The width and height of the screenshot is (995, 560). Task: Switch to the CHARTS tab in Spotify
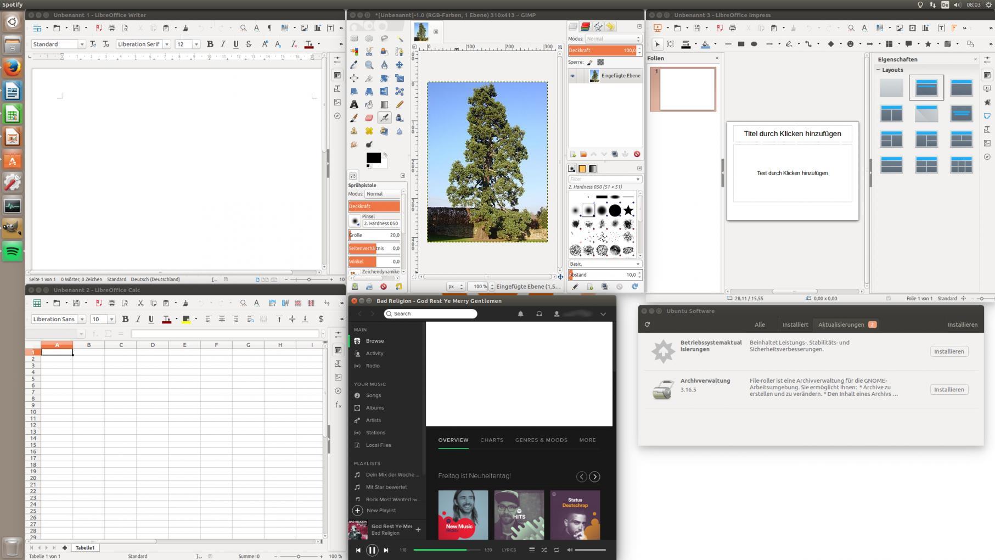(x=492, y=440)
